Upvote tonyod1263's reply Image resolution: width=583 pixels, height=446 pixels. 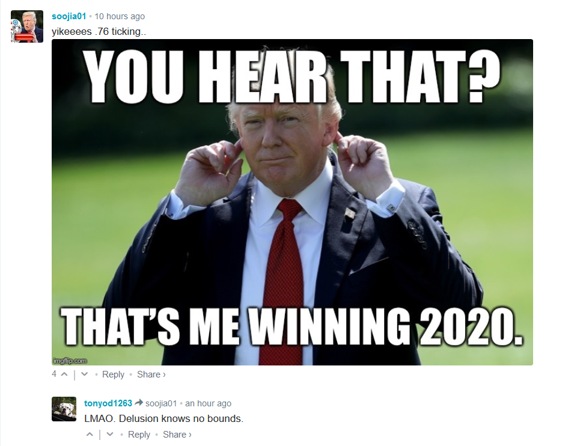click(x=90, y=434)
